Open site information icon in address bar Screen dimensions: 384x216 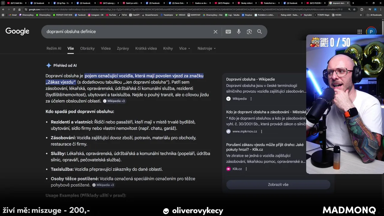[x=26, y=9]
